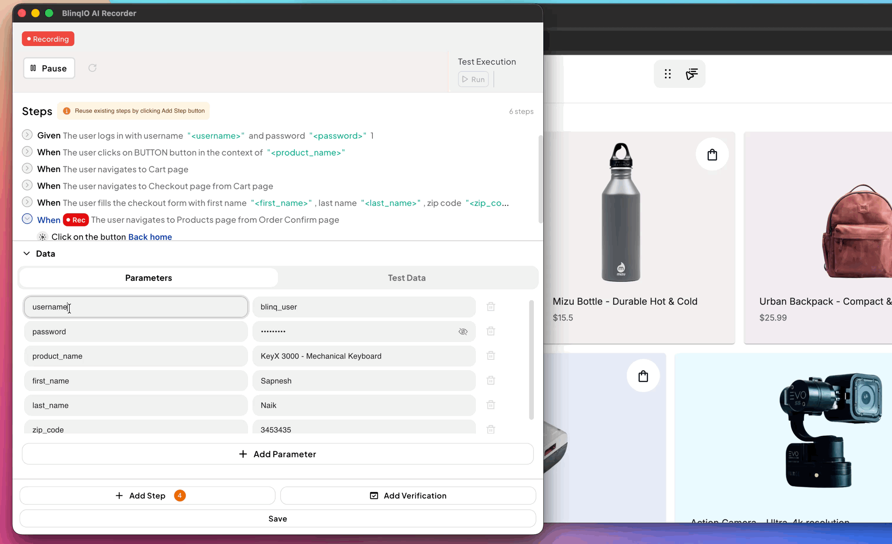The width and height of the screenshot is (892, 544).
Task: Expand the Given login step
Action: click(x=27, y=135)
